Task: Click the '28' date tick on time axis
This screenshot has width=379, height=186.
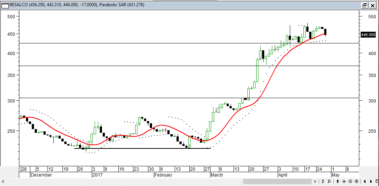Action: [x=24, y=169]
